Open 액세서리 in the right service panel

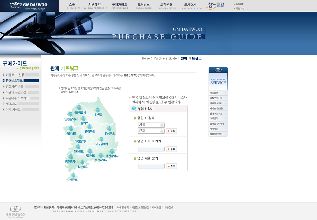pyautogui.click(x=218, y=129)
